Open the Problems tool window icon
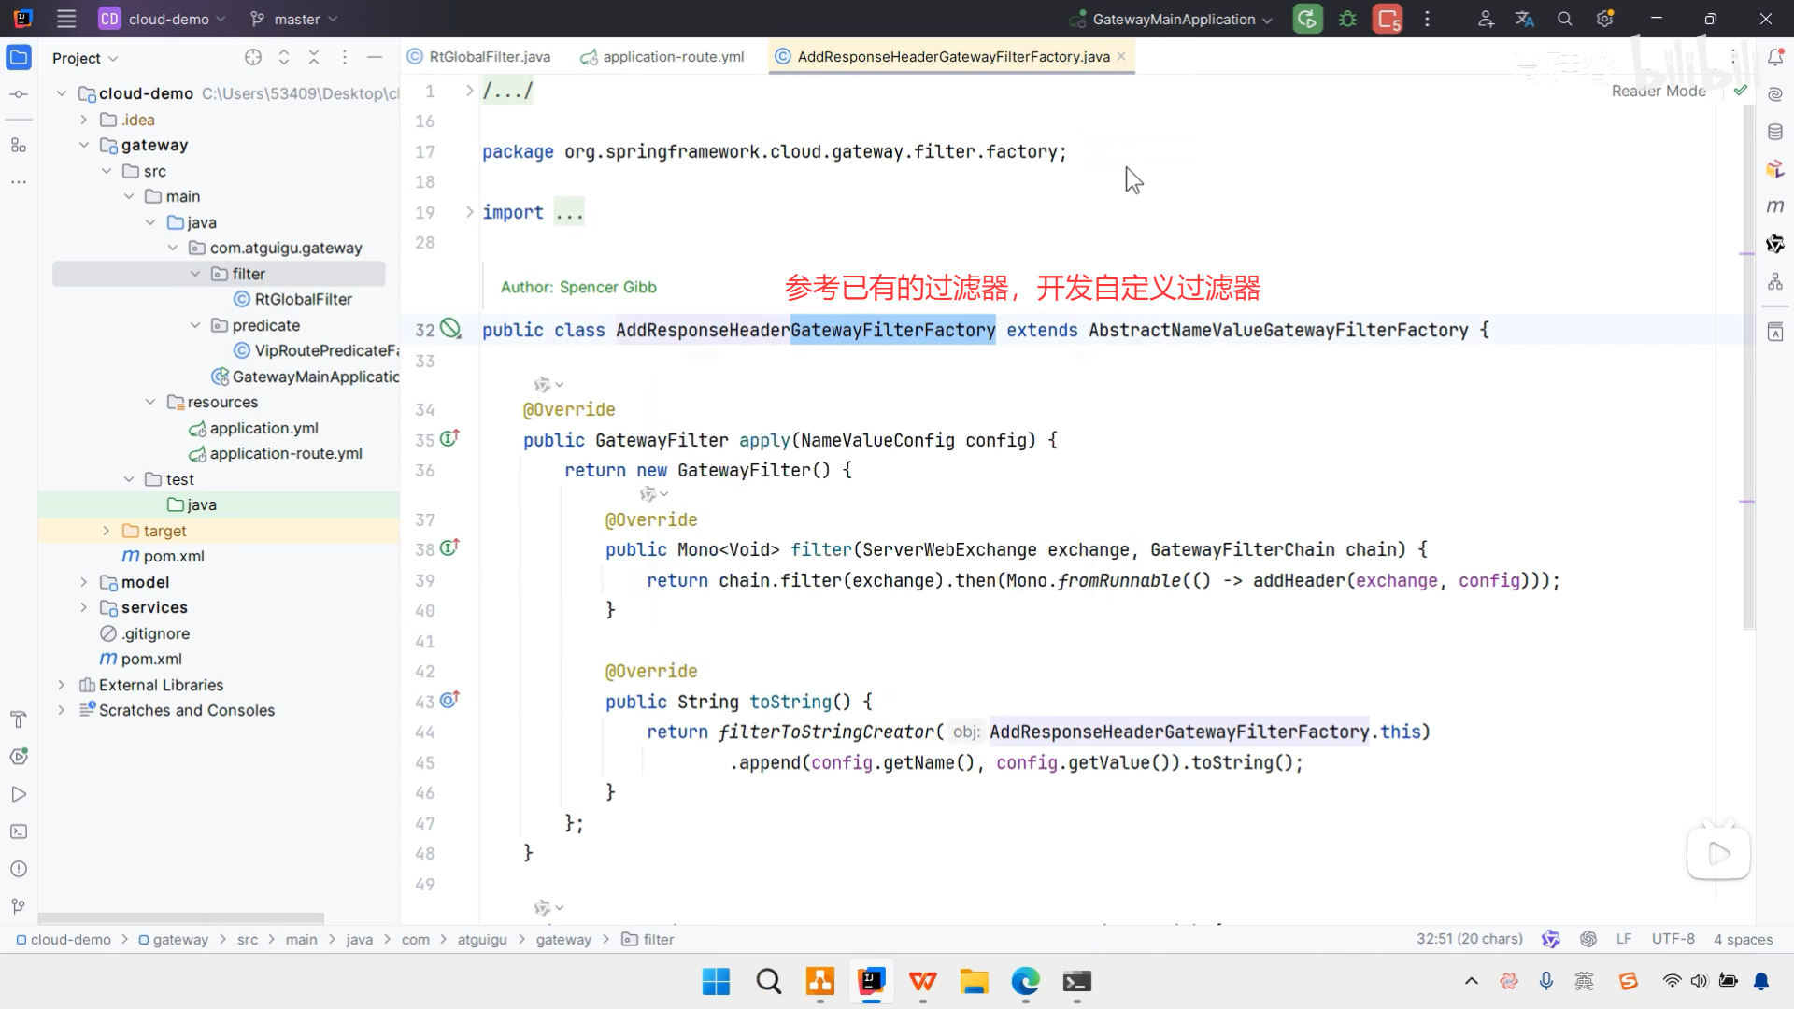The width and height of the screenshot is (1794, 1009). (x=19, y=869)
